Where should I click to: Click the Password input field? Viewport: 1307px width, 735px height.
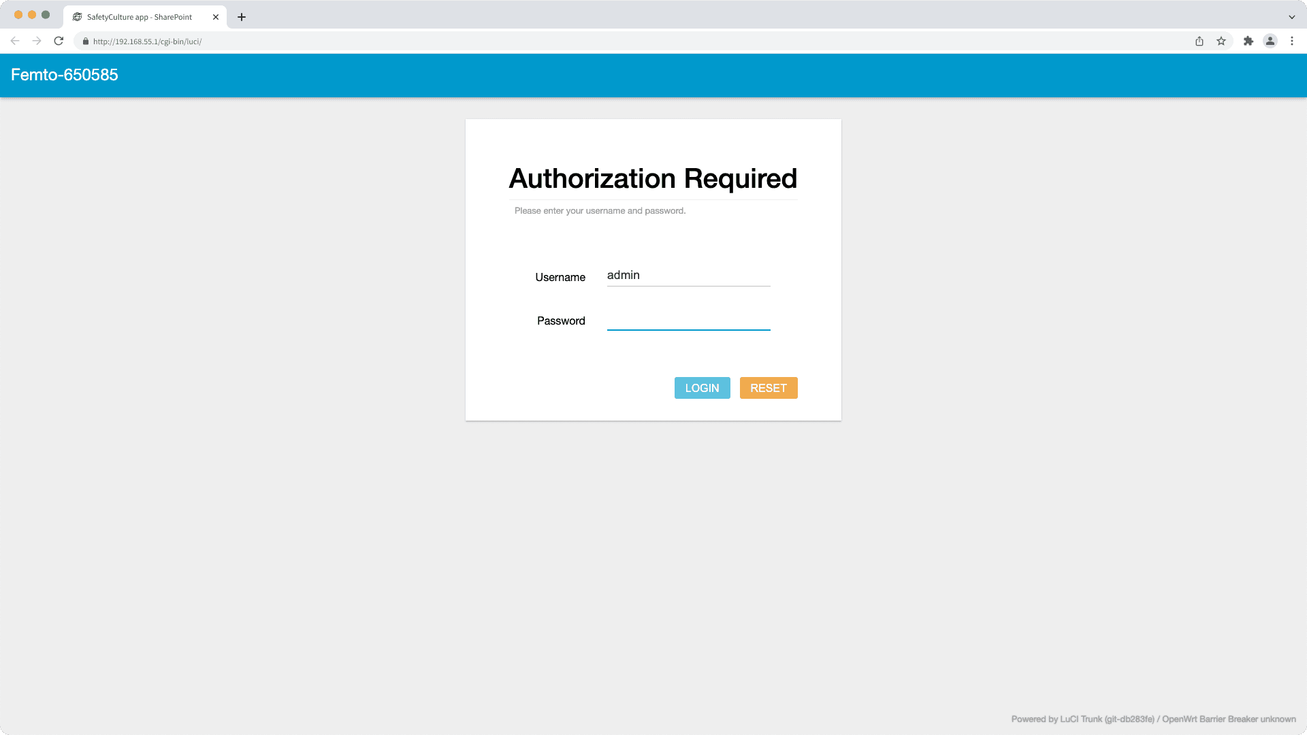688,320
